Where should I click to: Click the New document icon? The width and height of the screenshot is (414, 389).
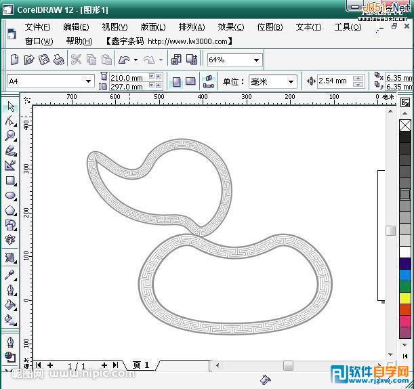[x=14, y=60]
